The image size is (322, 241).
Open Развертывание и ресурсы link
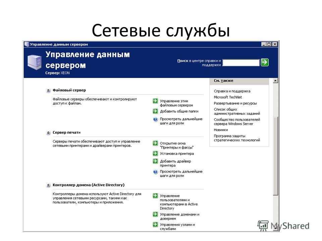pyautogui.click(x=235, y=103)
